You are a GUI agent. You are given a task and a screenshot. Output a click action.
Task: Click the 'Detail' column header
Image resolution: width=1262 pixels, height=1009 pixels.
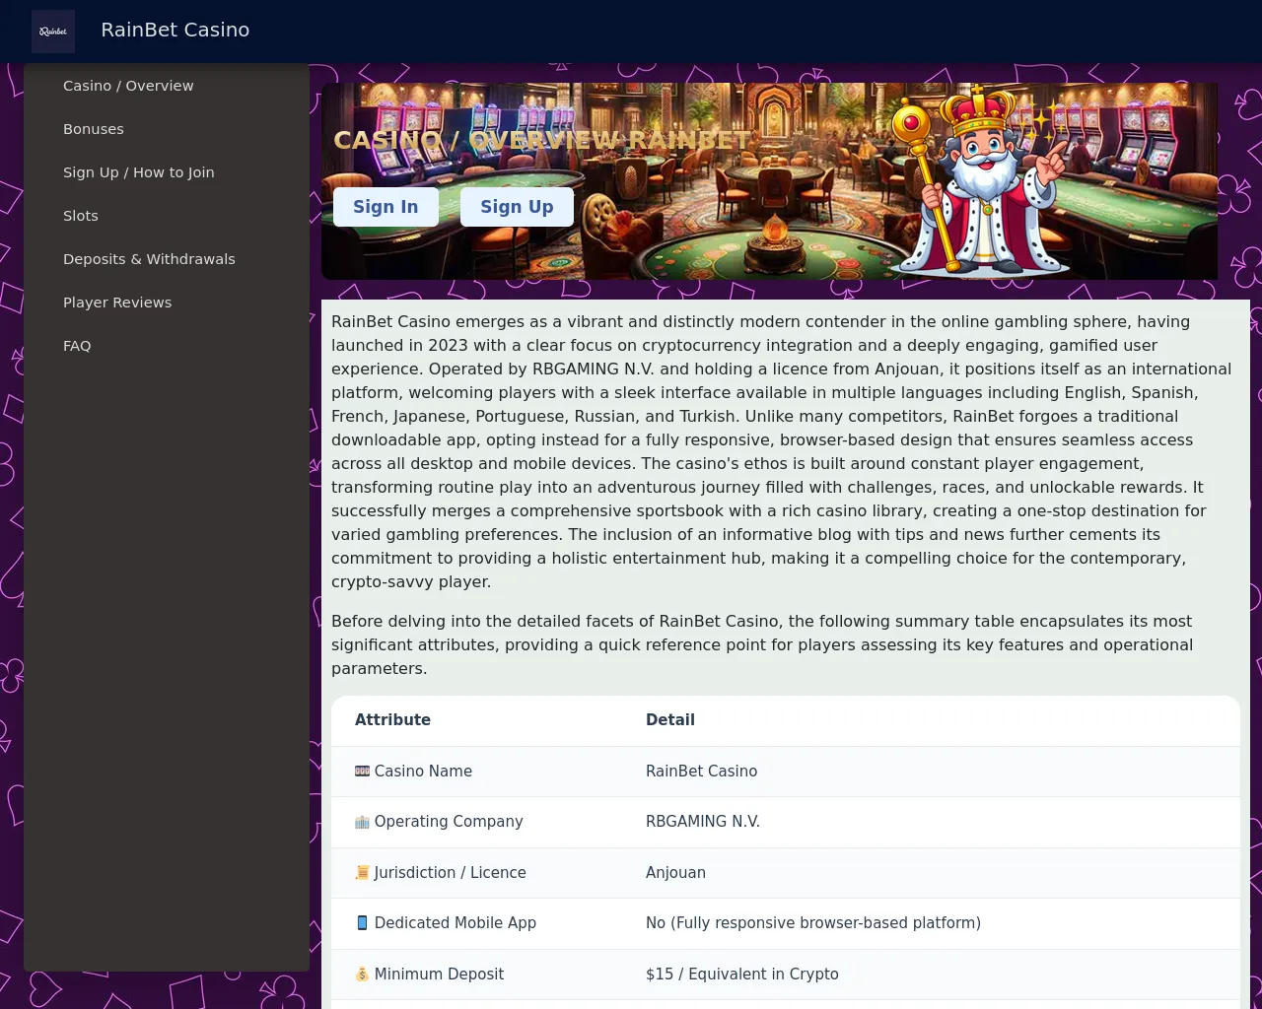670,720
